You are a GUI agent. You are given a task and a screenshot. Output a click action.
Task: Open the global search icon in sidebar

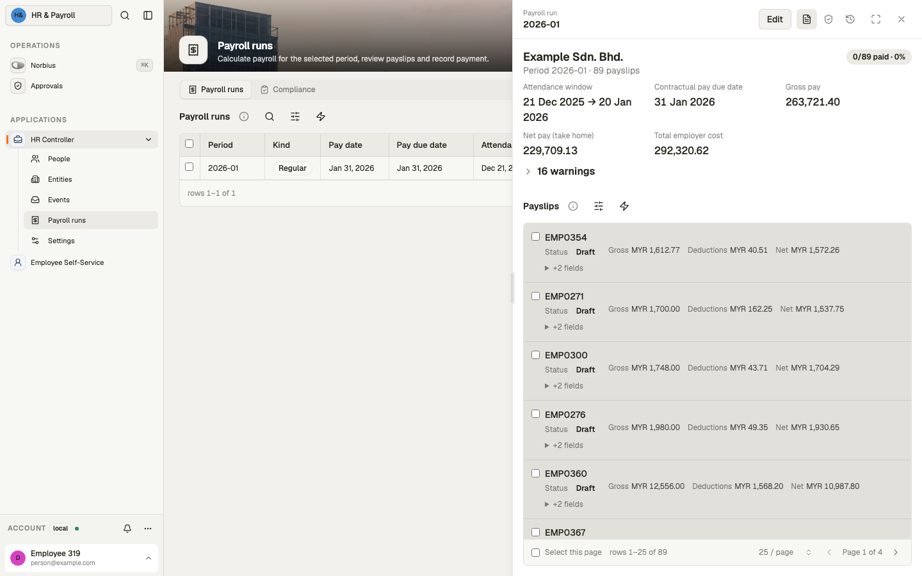pyautogui.click(x=125, y=15)
